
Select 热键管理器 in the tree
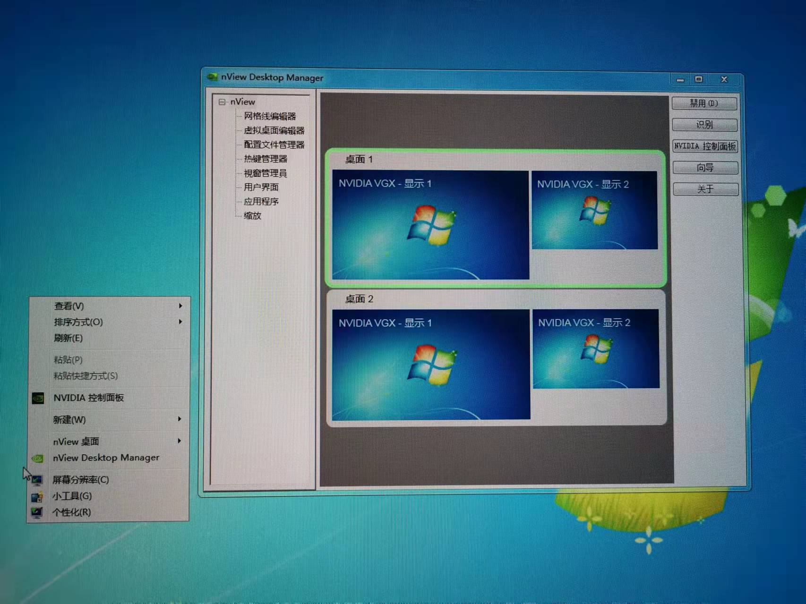(266, 159)
